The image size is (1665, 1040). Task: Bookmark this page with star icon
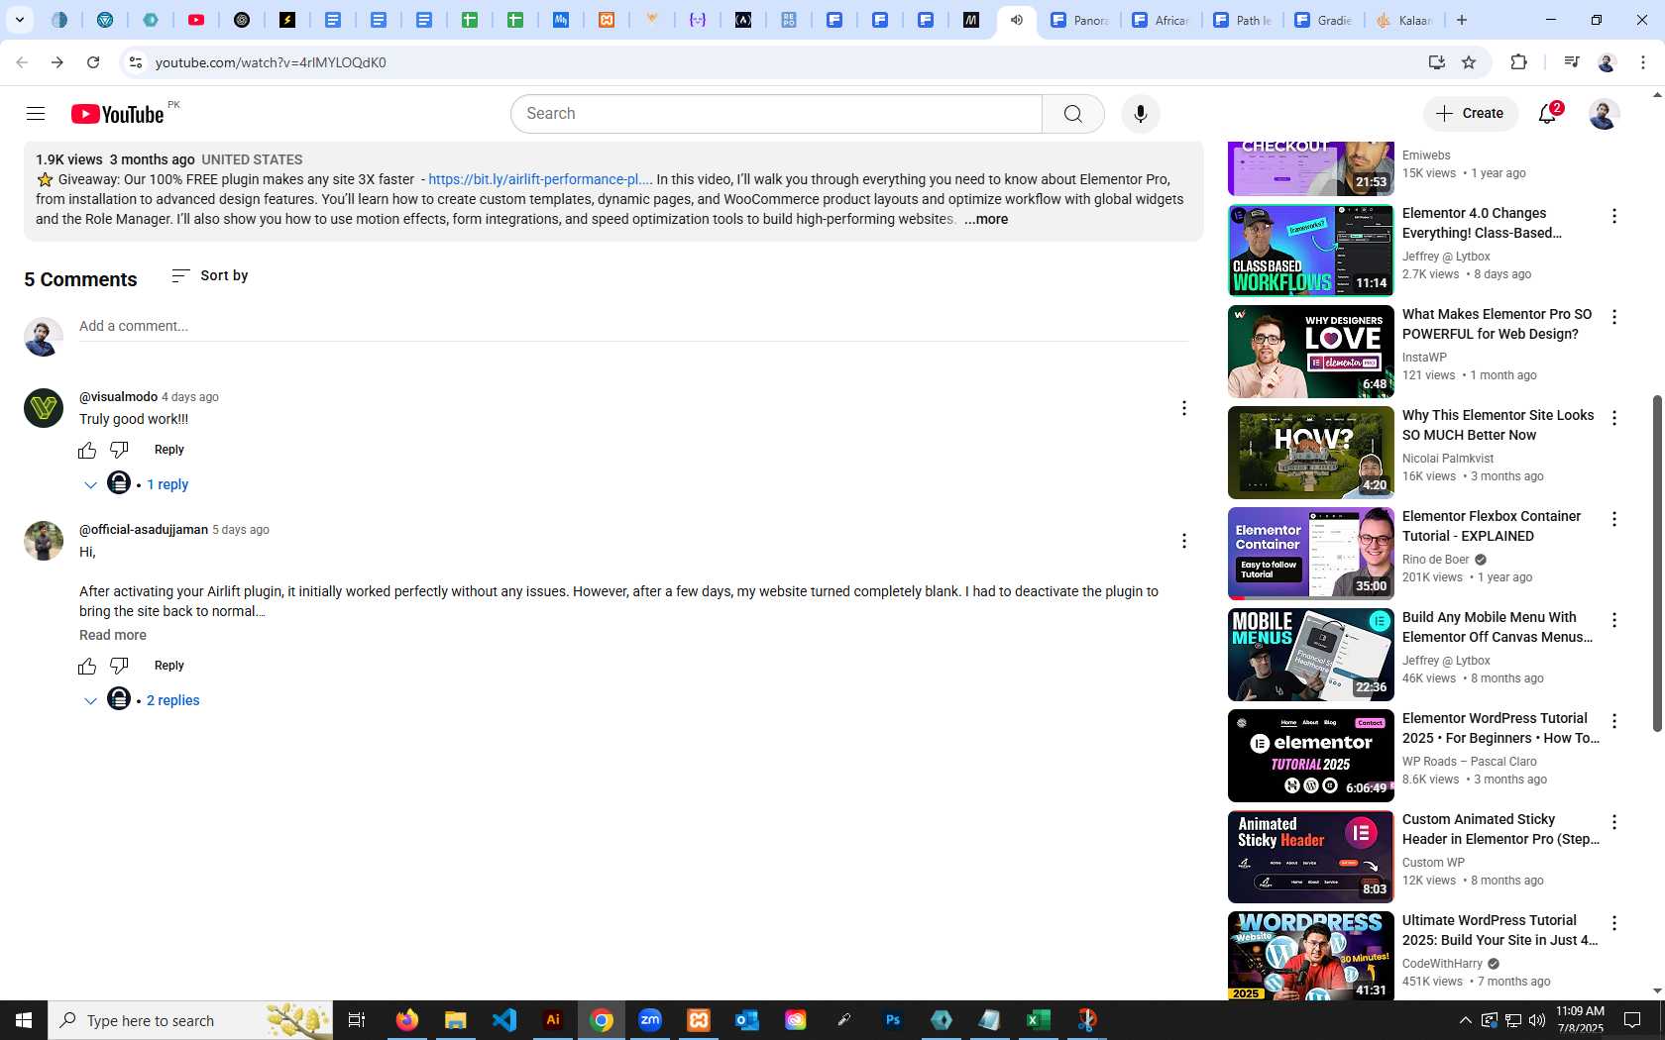[1469, 62]
